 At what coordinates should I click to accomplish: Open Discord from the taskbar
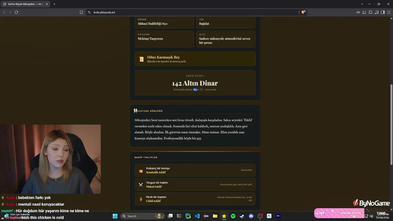pos(251,216)
